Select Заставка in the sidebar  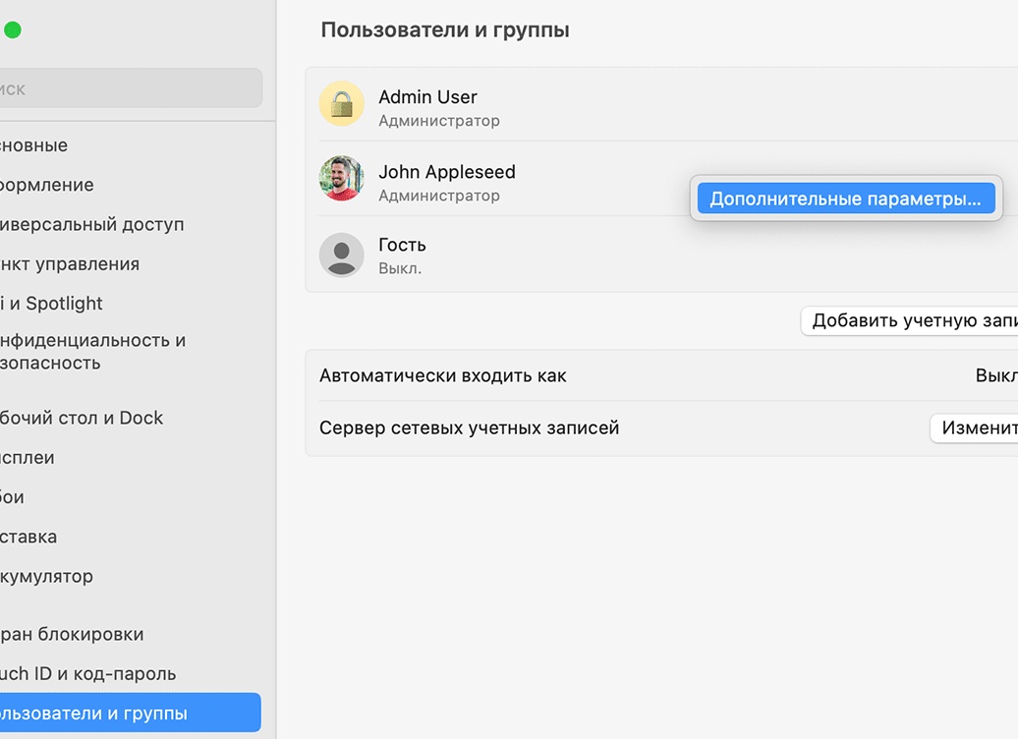pyautogui.click(x=28, y=537)
